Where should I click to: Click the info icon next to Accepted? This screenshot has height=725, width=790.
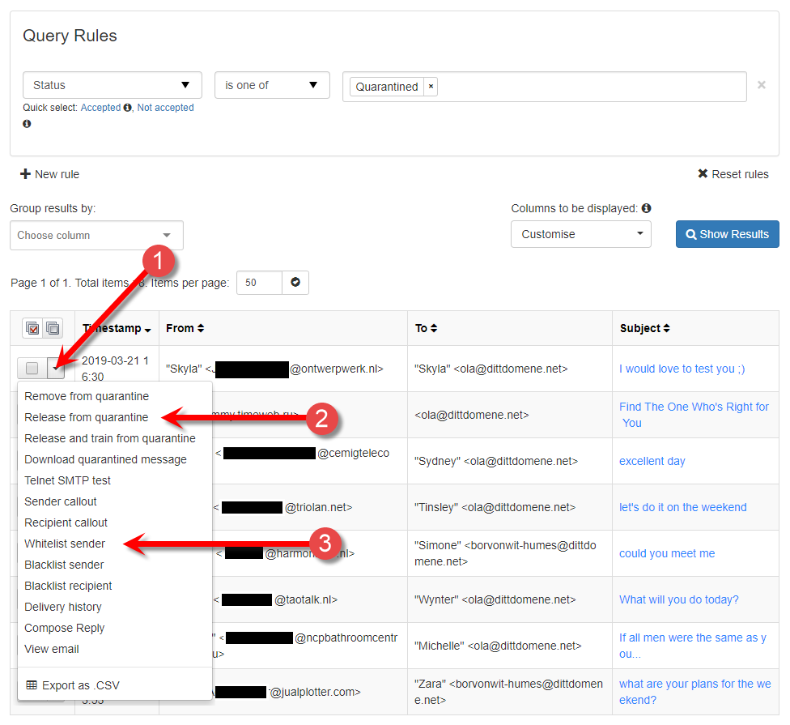pyautogui.click(x=127, y=108)
